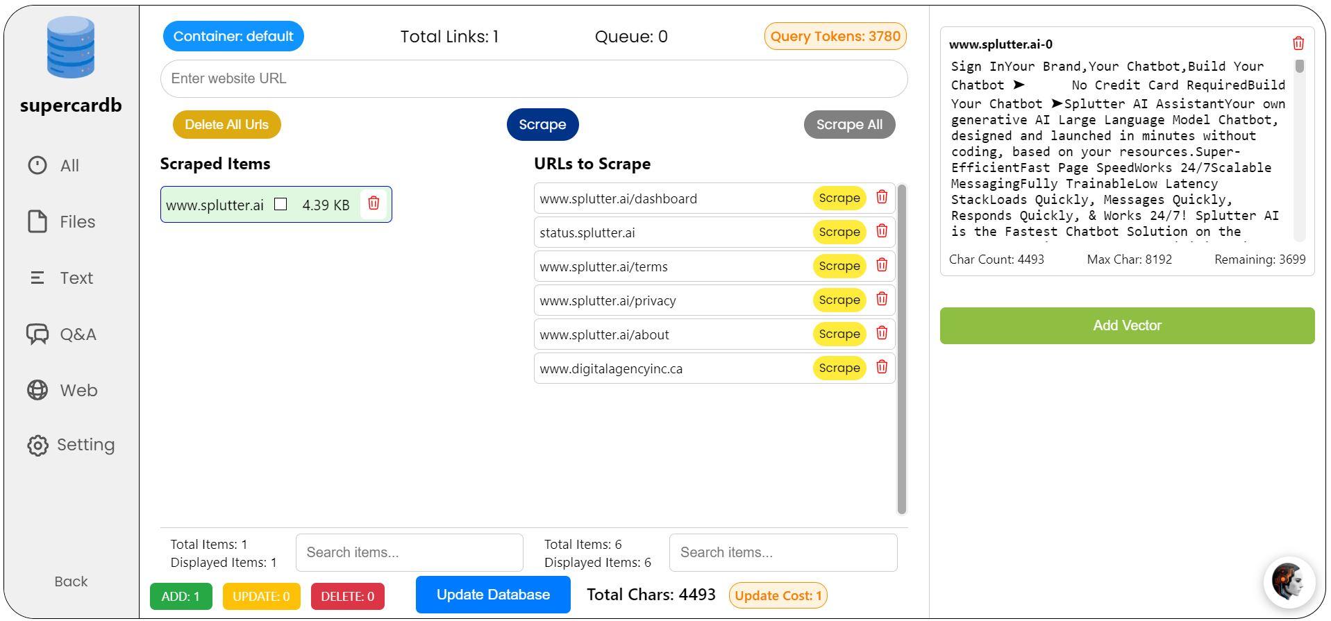
Task: Switch to the Web section
Action: tap(62, 390)
